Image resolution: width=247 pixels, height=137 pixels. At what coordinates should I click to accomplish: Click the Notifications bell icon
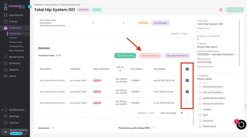pos(6,110)
